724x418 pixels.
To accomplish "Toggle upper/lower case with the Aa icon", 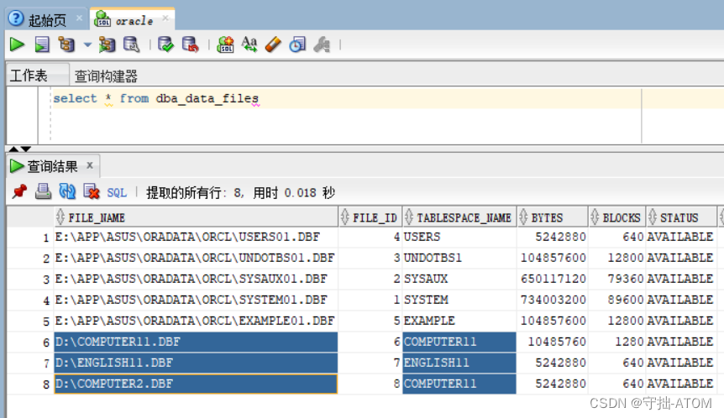I will [249, 44].
